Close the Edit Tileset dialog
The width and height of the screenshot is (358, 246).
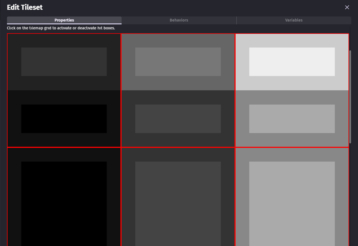coord(347,7)
